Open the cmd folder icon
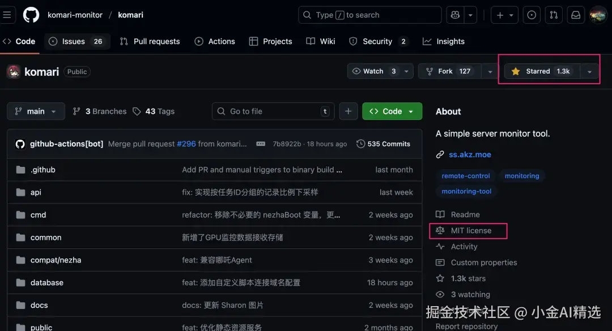Image resolution: width=612 pixels, height=331 pixels. [x=21, y=215]
